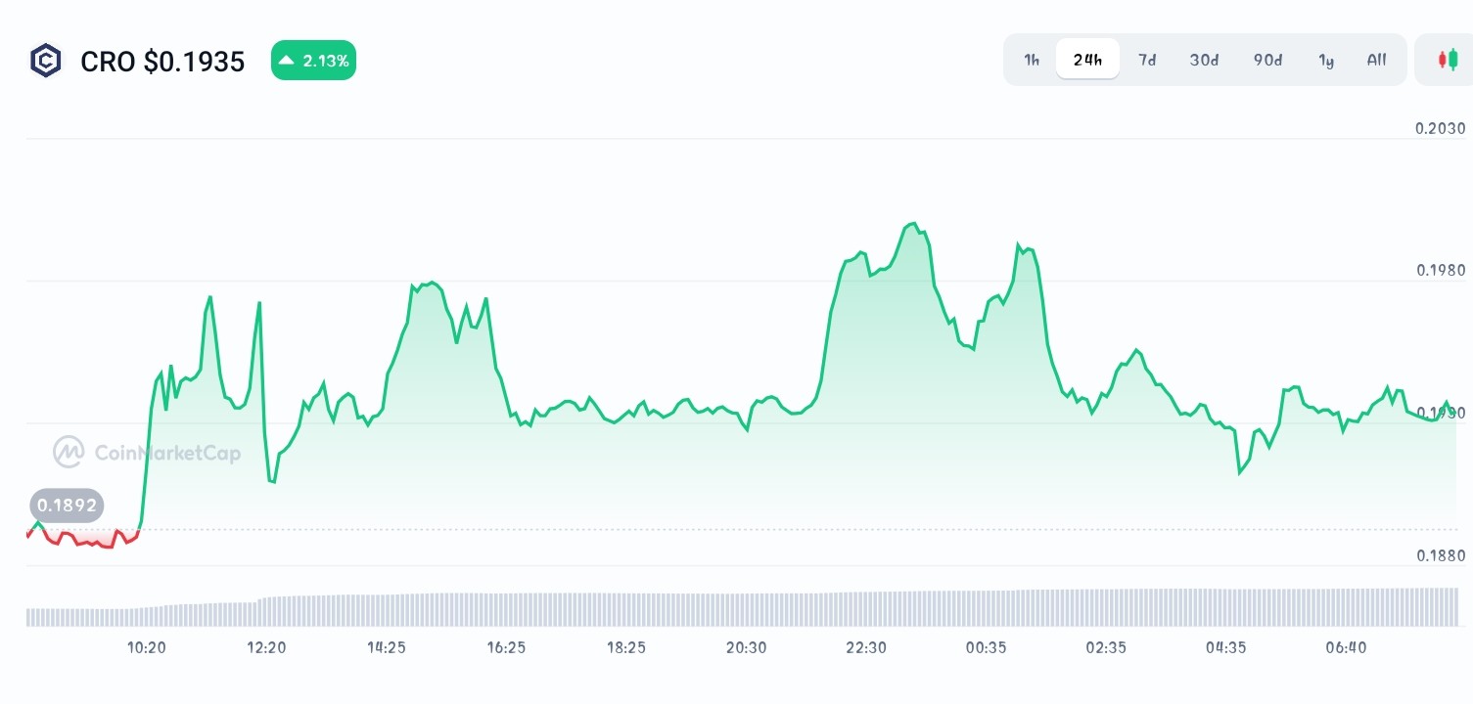Select the 1y time range tab
The image size is (1473, 704).
coord(1326,60)
